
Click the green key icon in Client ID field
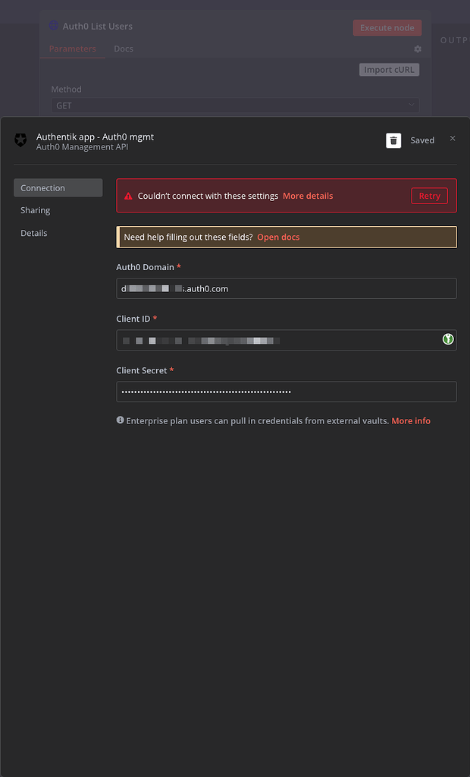tap(447, 339)
